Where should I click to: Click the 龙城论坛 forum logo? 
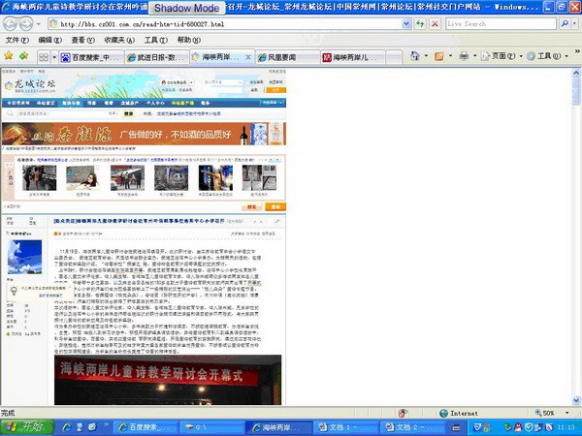click(30, 85)
